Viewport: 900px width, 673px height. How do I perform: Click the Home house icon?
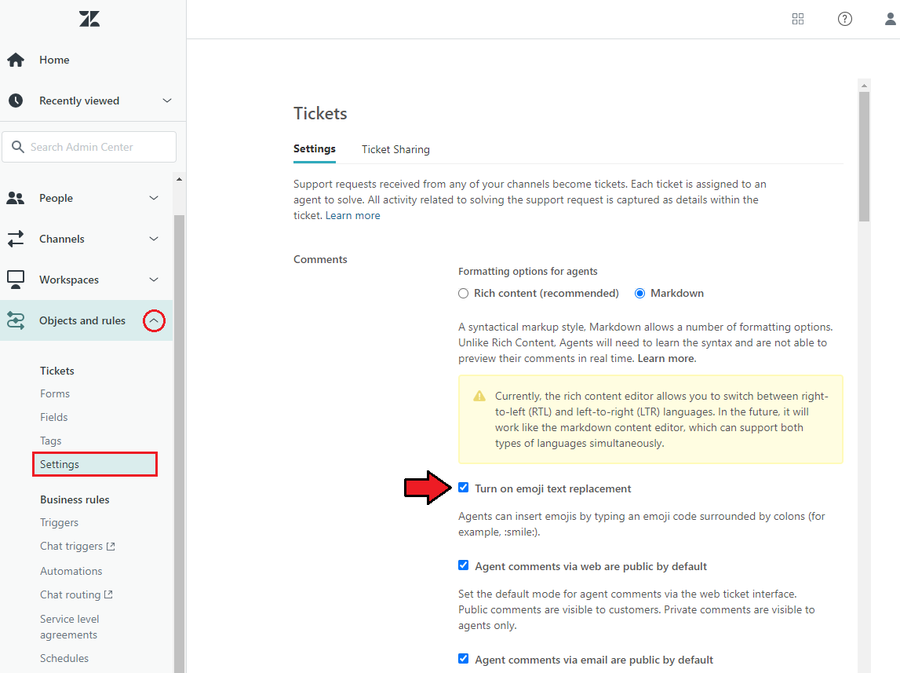pos(16,60)
